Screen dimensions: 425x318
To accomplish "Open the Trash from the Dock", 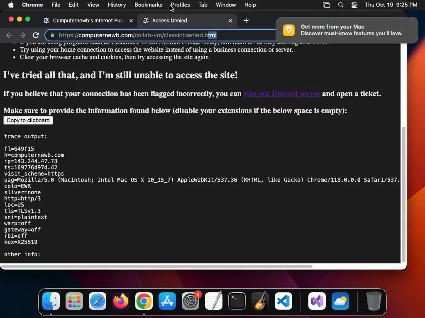I will [x=374, y=301].
